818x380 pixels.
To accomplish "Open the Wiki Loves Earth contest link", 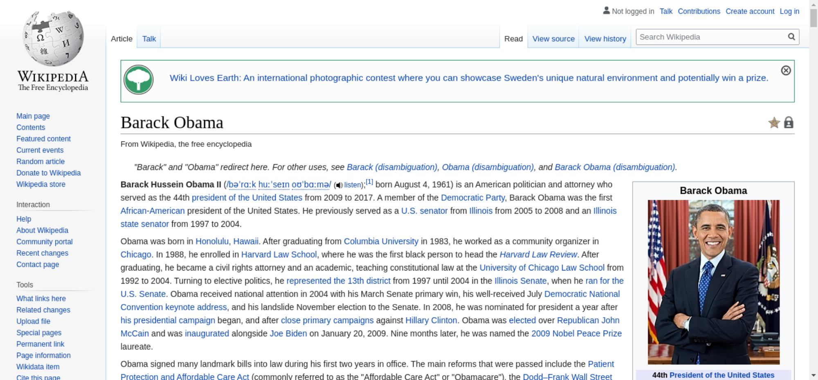I will coord(469,78).
